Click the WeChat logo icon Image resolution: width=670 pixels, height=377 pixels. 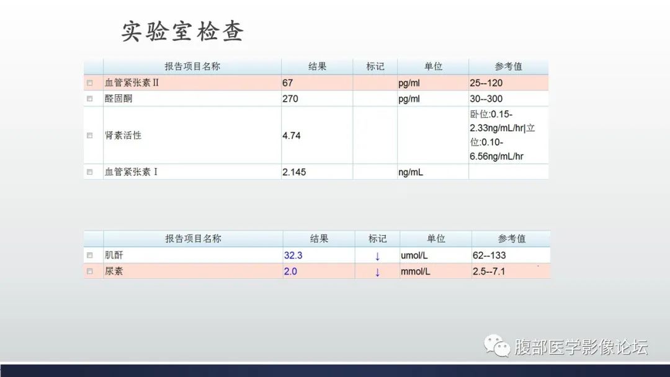pos(497,346)
